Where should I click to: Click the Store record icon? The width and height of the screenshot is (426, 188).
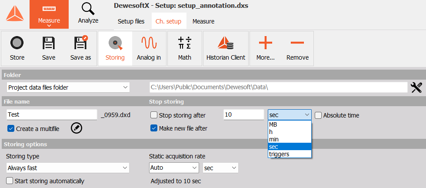pos(17,43)
